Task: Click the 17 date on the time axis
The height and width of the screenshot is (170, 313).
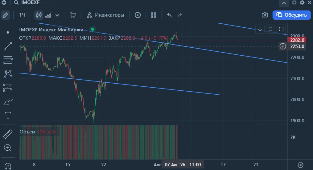Action: pyautogui.click(x=223, y=165)
